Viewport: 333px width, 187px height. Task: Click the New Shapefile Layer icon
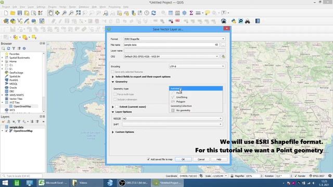tap(20, 21)
